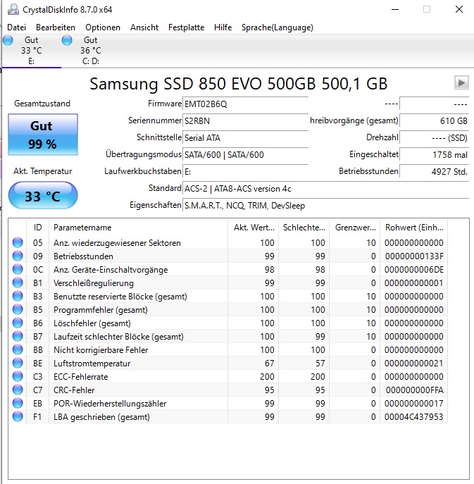Select the Luftstromtemperatur parameter name

(92, 364)
